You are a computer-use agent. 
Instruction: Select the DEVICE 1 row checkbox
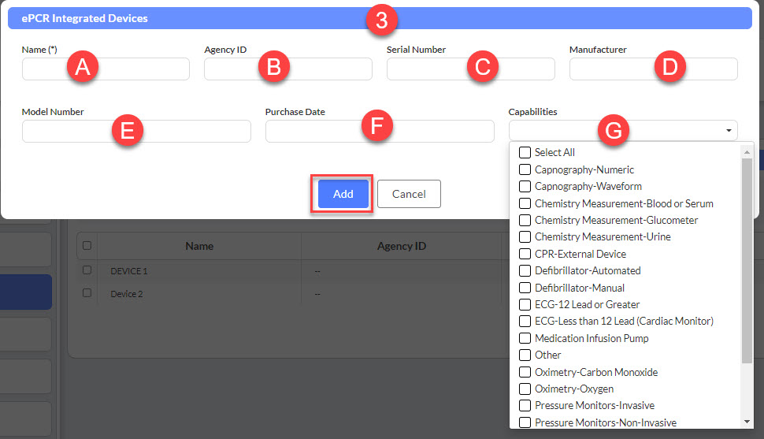87,270
